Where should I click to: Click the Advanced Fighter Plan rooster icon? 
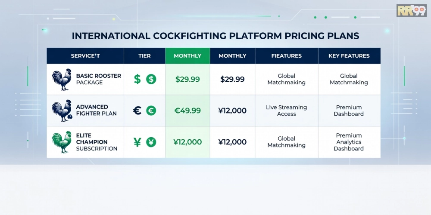click(x=61, y=111)
